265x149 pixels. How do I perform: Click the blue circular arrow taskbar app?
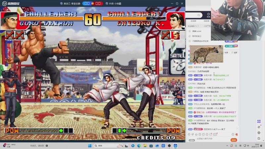click(133, 146)
